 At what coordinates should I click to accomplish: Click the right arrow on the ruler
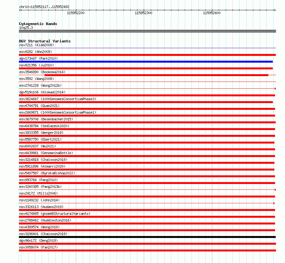(275, 10)
